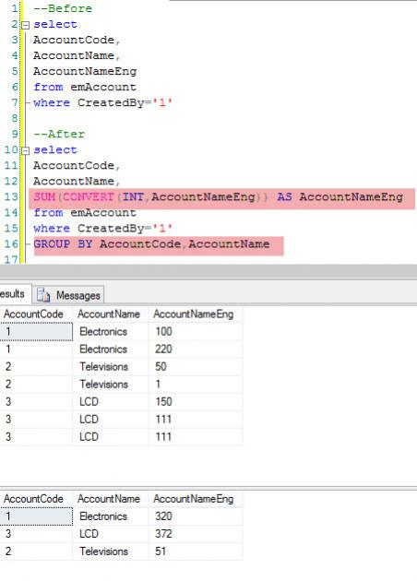Click 'AccountCode,' on line 3

[x=77, y=40]
